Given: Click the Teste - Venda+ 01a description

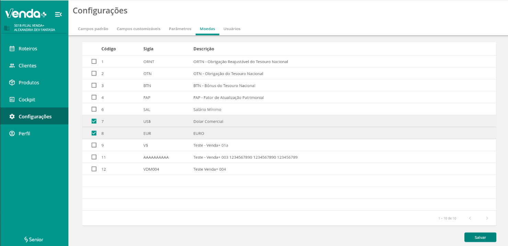Looking at the screenshot, I should click(x=211, y=145).
